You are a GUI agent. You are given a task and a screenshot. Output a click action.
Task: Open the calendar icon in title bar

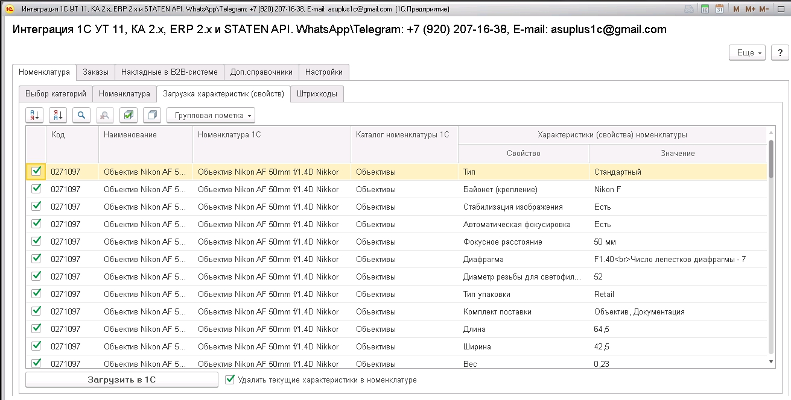tap(719, 10)
